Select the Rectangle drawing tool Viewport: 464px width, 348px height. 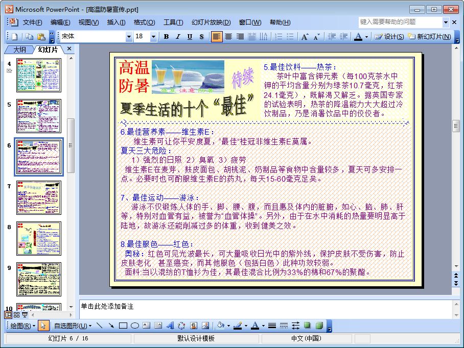click(x=123, y=326)
